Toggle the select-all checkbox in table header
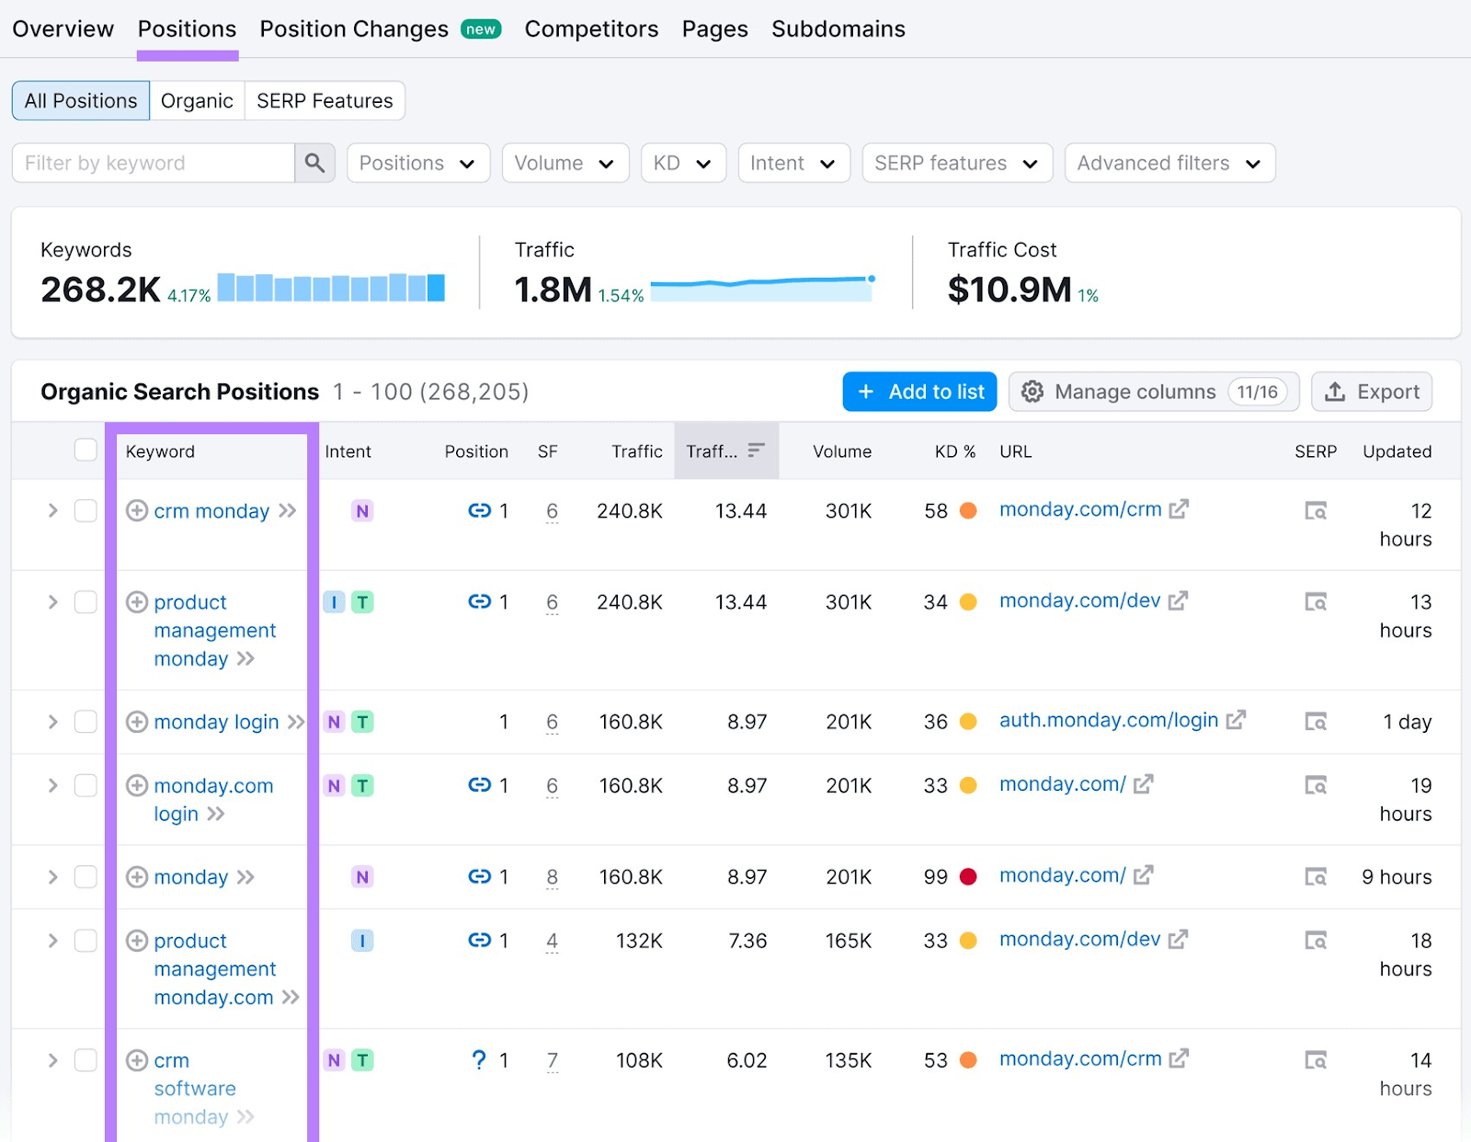The height and width of the screenshot is (1142, 1471). [86, 450]
